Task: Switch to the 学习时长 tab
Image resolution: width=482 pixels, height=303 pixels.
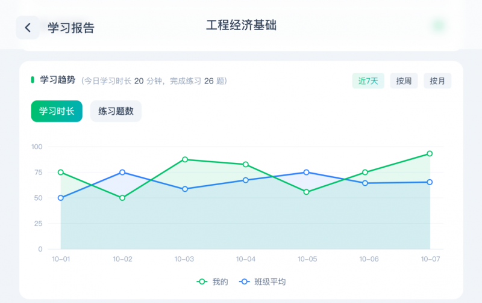Action: (x=57, y=111)
